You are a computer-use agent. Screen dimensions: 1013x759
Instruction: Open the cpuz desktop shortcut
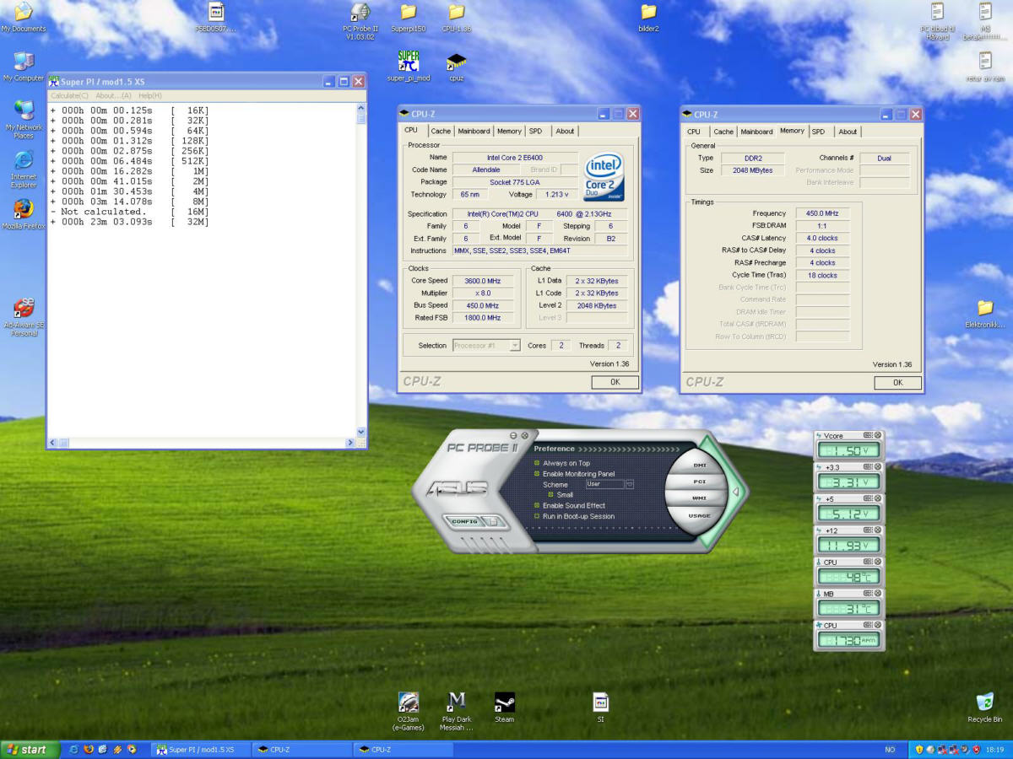[x=456, y=66]
